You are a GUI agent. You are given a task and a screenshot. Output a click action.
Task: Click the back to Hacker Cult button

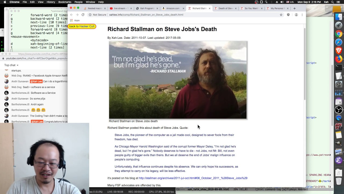[82, 26]
